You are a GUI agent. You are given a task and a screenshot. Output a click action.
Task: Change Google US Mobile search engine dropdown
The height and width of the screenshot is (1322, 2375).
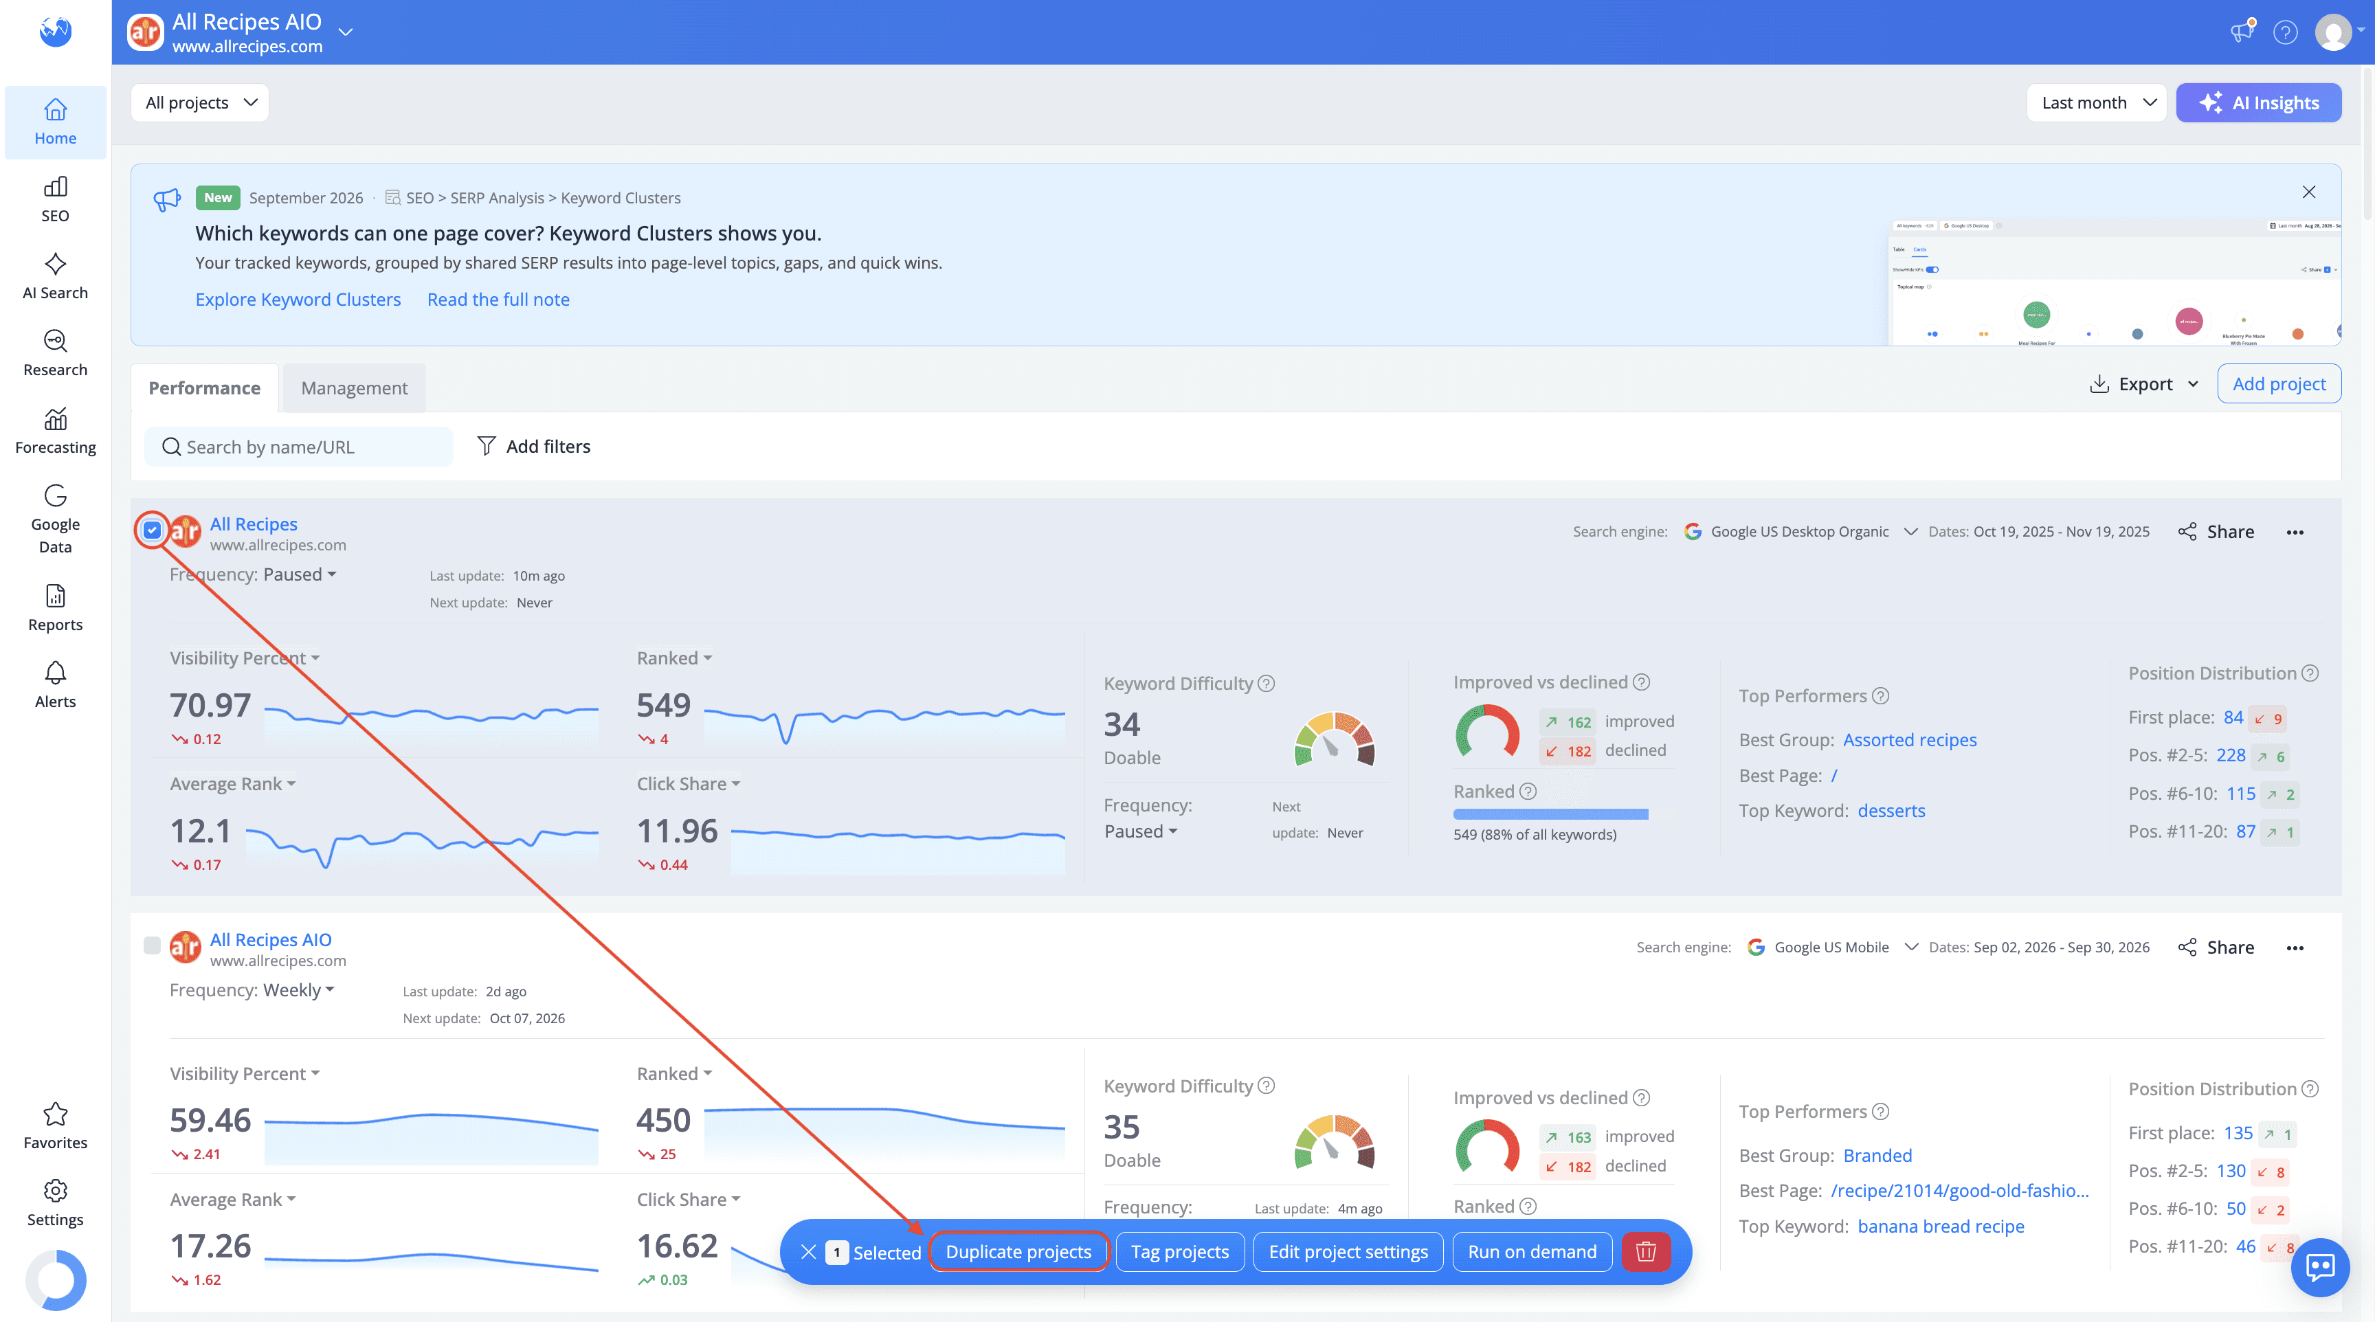[1833, 948]
